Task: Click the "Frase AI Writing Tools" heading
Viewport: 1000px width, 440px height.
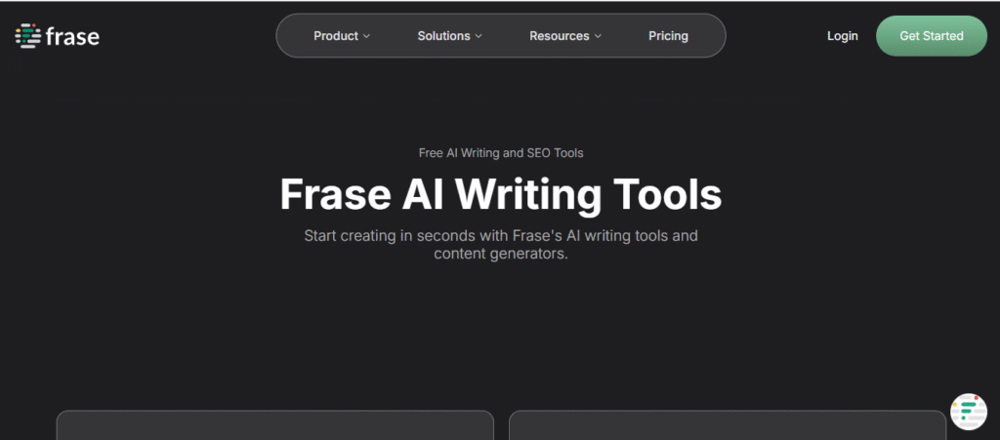Action: (x=500, y=194)
